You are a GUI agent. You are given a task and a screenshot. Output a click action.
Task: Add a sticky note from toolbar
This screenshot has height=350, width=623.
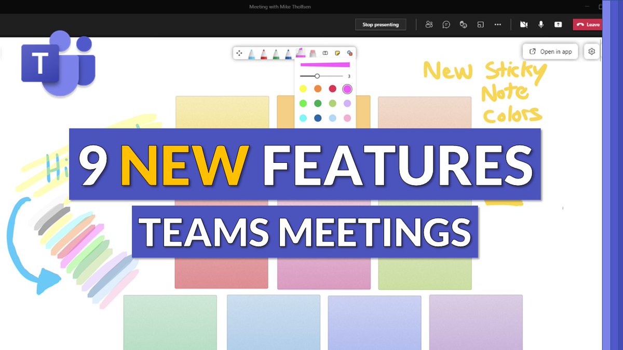(x=337, y=53)
